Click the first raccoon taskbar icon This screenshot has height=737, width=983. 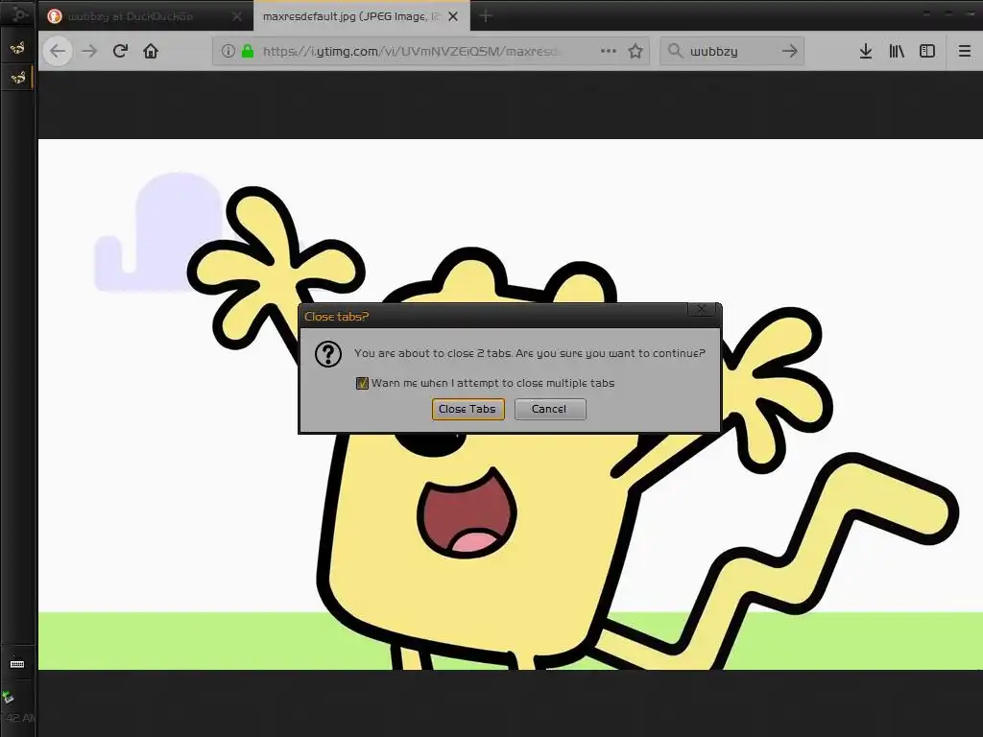point(17,48)
